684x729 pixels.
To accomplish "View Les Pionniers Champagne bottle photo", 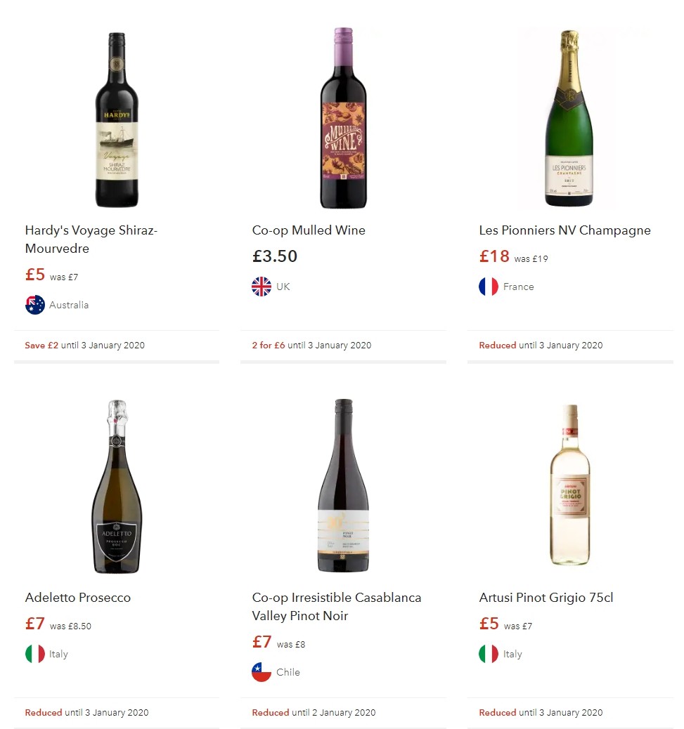I will coord(570,119).
